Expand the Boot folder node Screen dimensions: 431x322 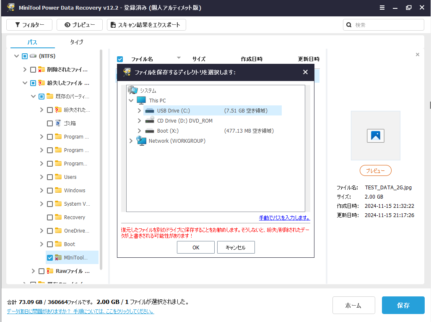click(42, 244)
